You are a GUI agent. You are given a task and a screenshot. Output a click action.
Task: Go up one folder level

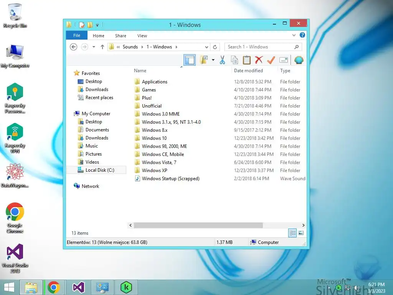(x=102, y=47)
